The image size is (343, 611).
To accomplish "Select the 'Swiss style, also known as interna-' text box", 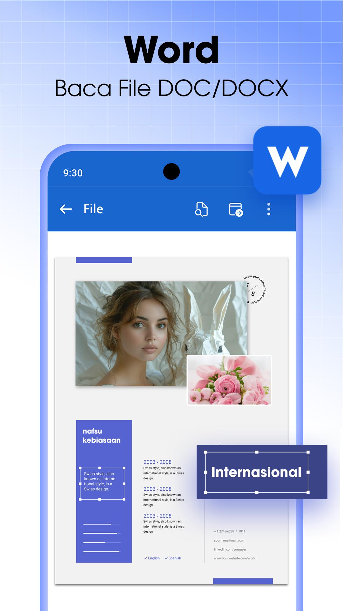I will pos(102,483).
